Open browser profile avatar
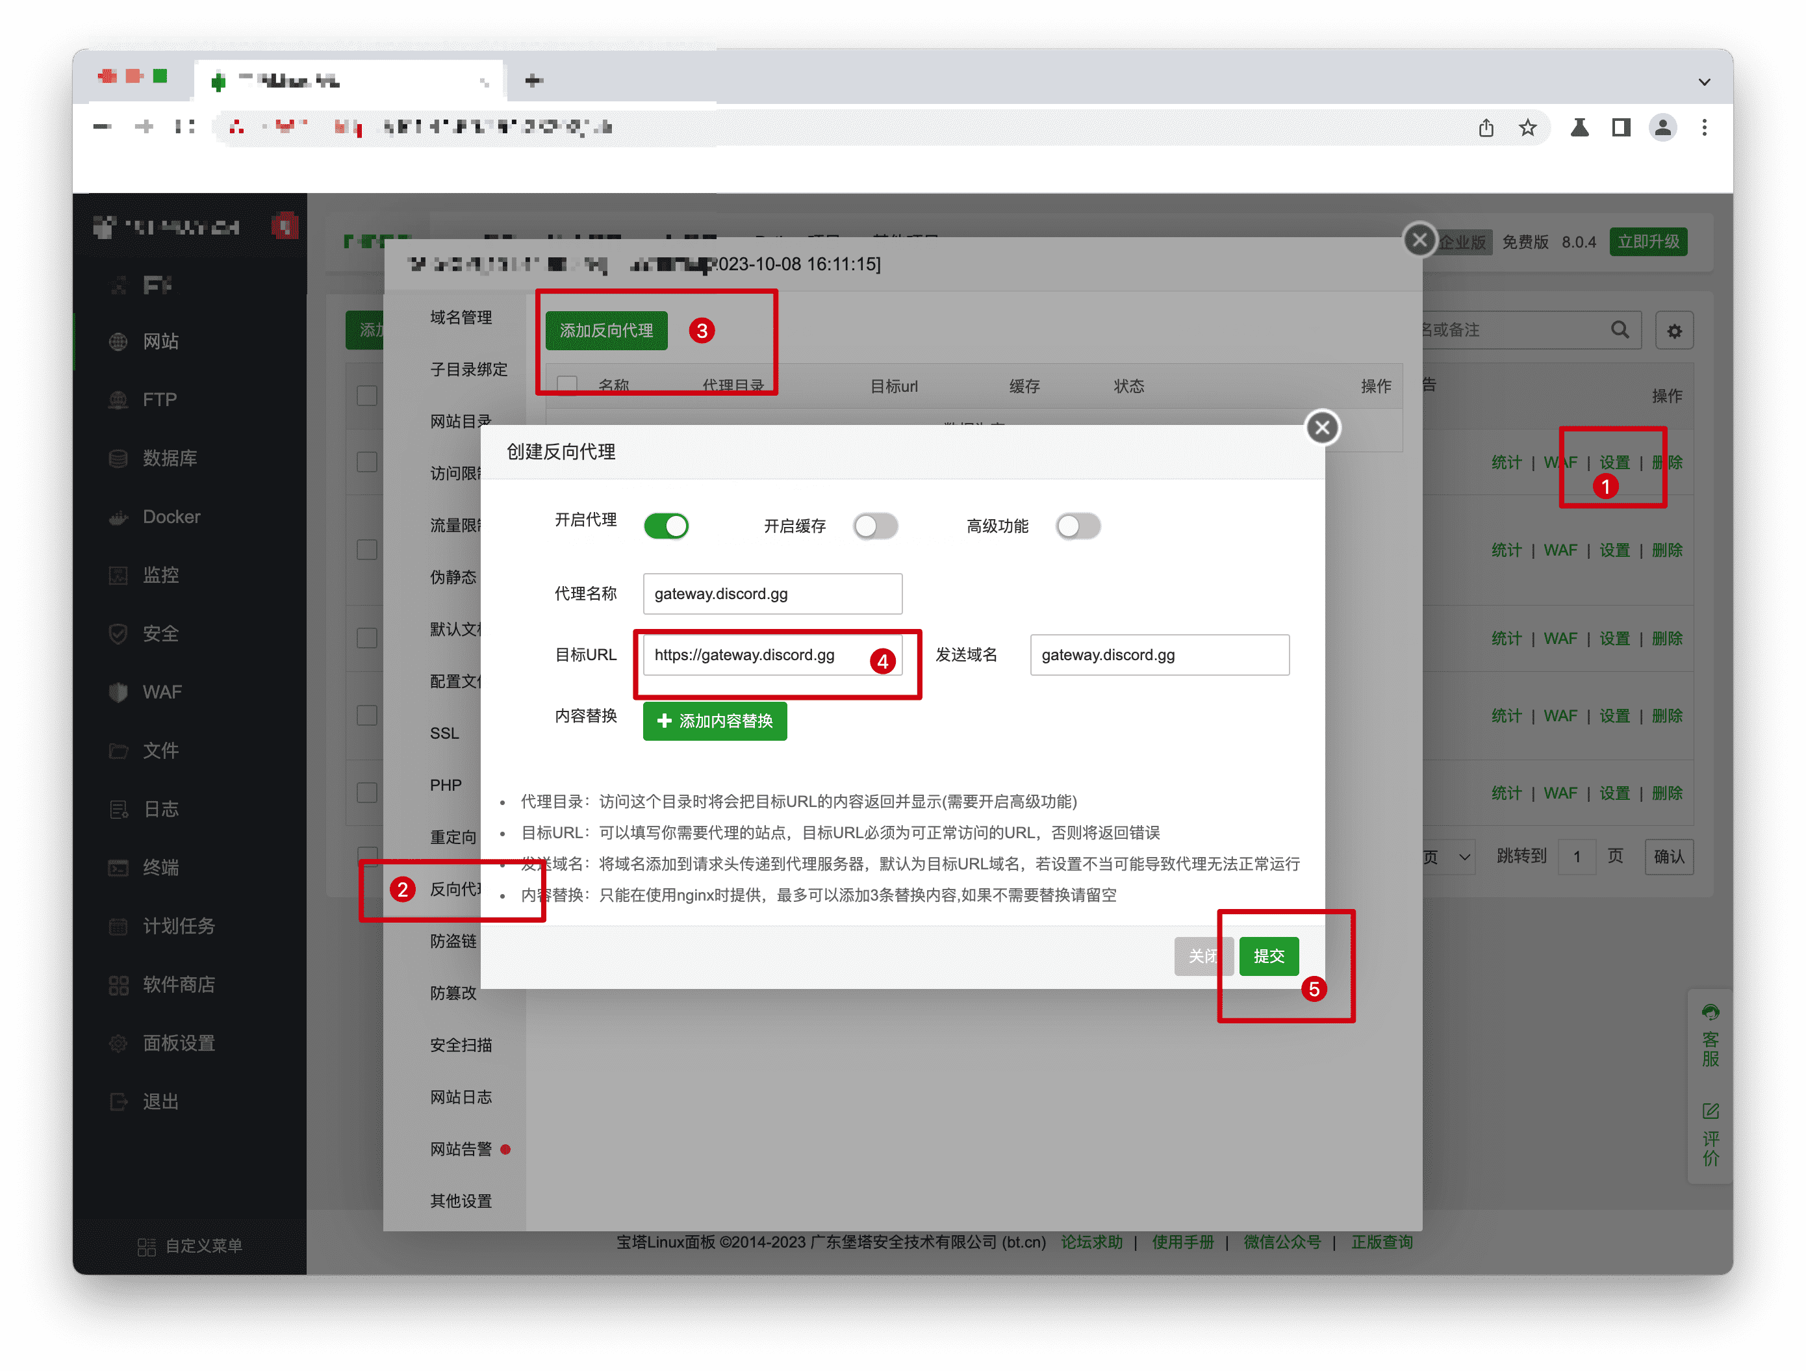Viewport: 1806px width, 1371px height. coord(1663,127)
